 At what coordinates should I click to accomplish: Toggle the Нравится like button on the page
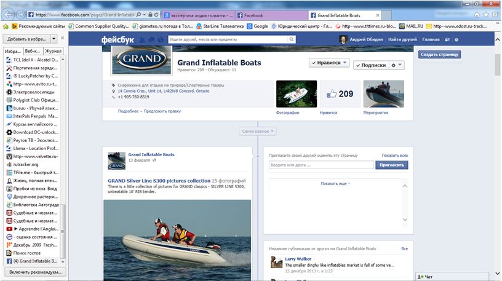coord(329,63)
